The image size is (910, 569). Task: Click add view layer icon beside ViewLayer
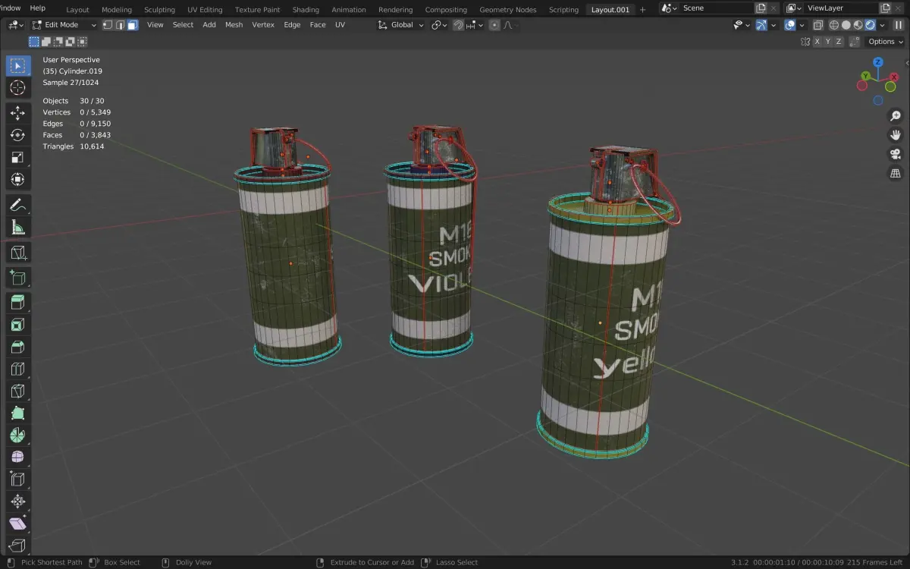tap(886, 8)
